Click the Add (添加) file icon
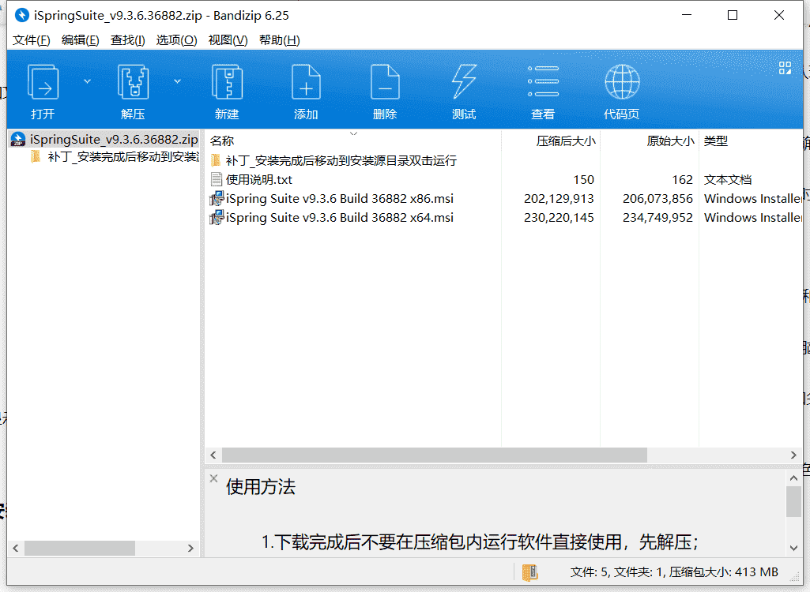This screenshot has width=810, height=592. point(306,81)
